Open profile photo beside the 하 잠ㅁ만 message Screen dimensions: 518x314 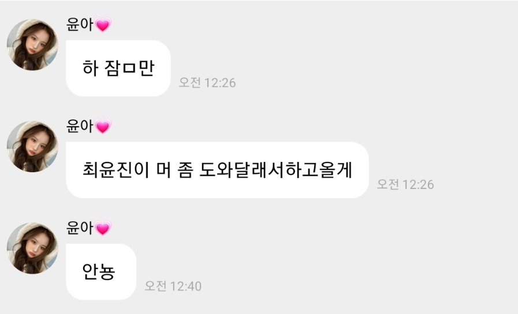[x=32, y=45]
